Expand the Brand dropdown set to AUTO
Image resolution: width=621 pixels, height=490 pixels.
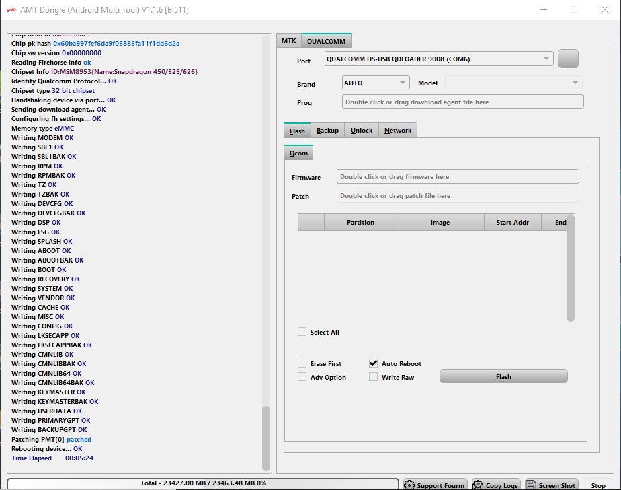point(375,83)
